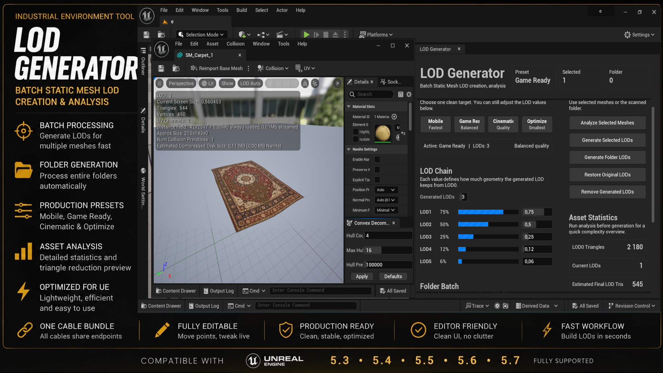Expand Collision dropdown in mesh editor
The width and height of the screenshot is (663, 373).
(273, 68)
